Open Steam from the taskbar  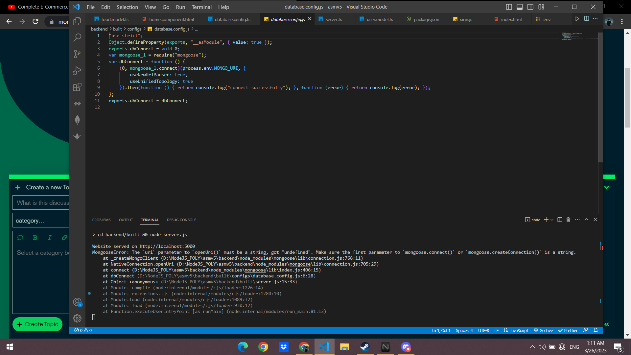click(365, 347)
